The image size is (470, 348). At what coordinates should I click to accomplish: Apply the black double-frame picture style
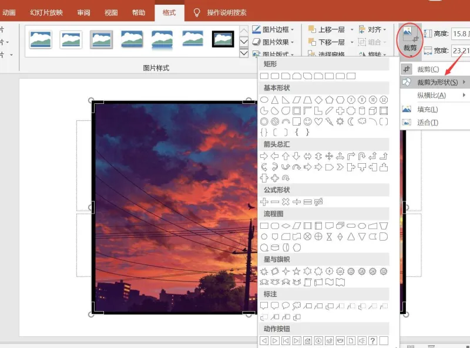223,39
